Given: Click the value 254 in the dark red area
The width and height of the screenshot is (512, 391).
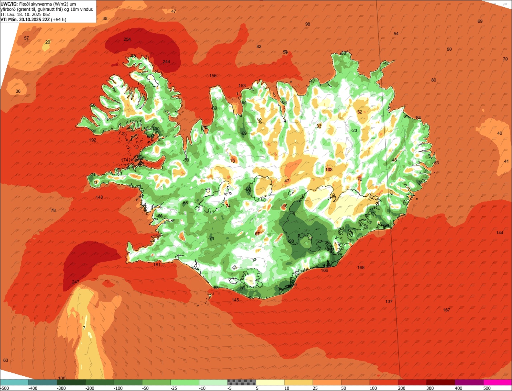Looking at the screenshot, I should [x=127, y=39].
